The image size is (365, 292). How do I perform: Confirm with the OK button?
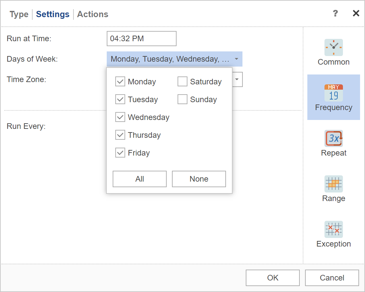click(x=272, y=277)
